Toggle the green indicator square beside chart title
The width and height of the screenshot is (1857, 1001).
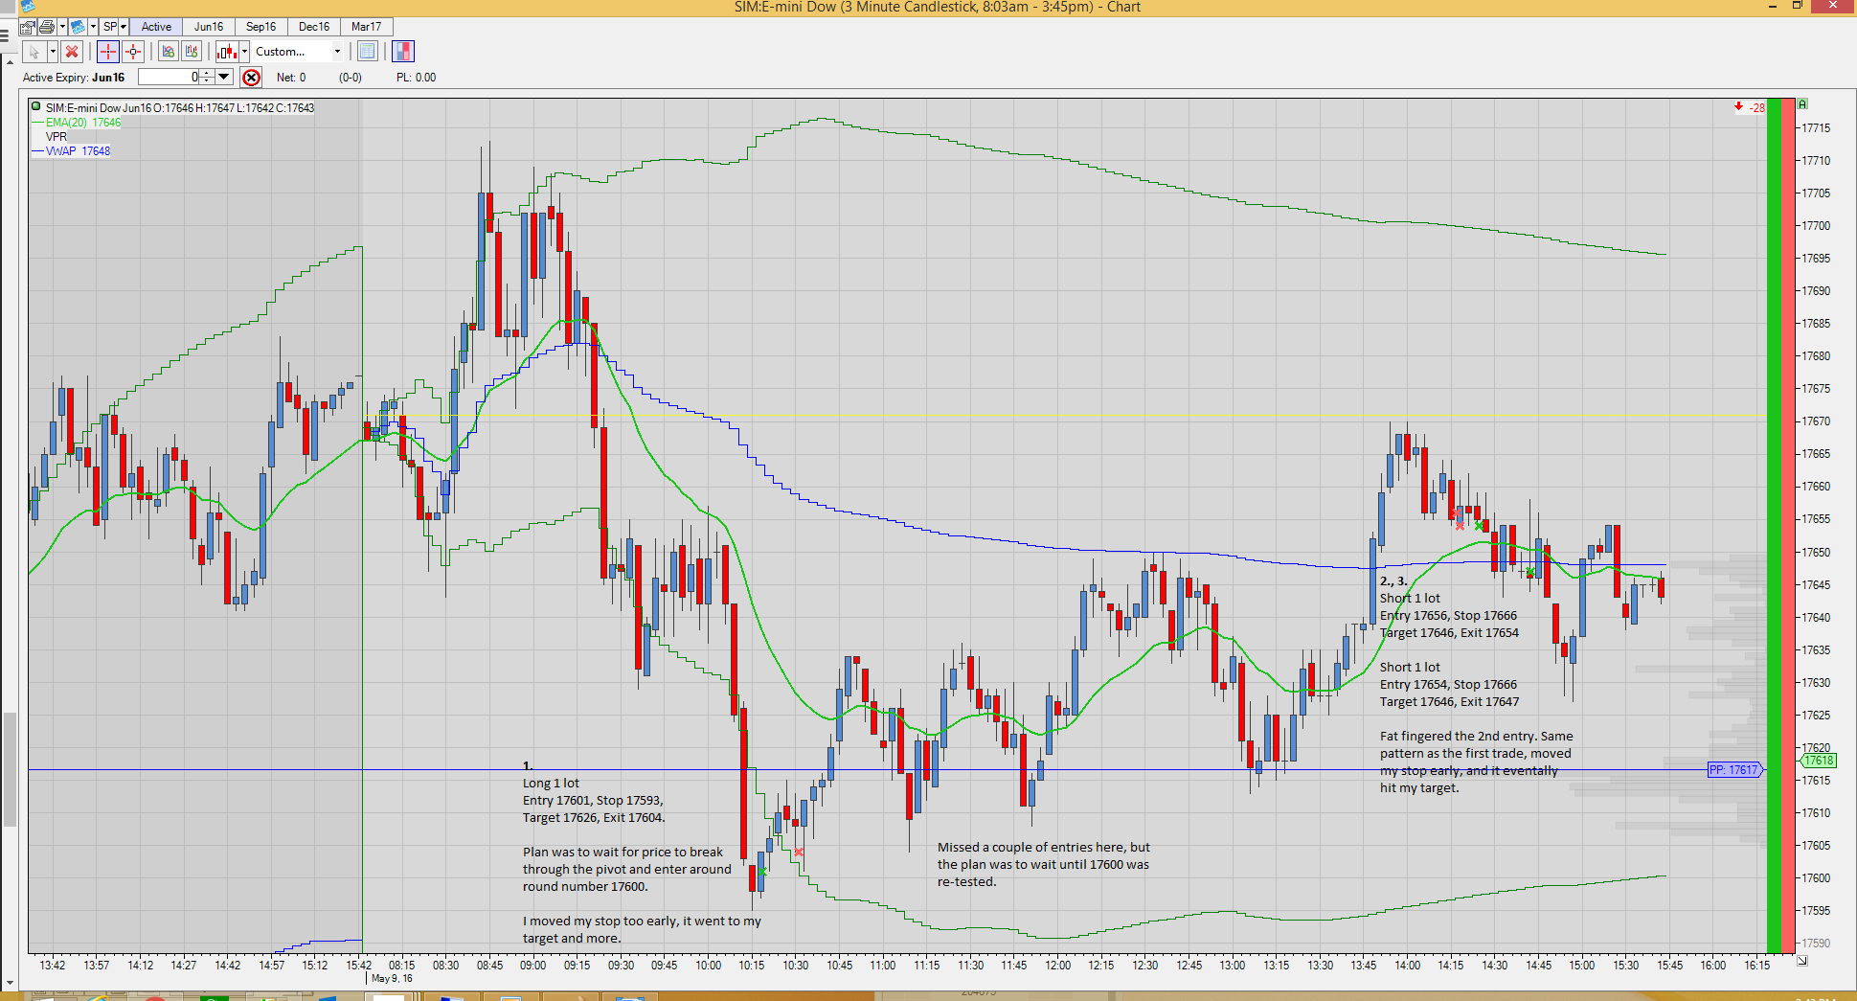coord(36,106)
